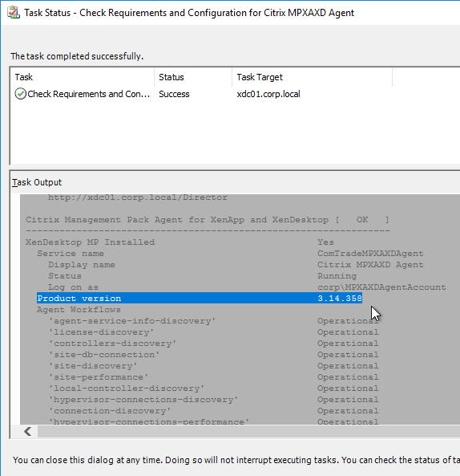
Task: Click the Running status value
Action: coord(337,275)
